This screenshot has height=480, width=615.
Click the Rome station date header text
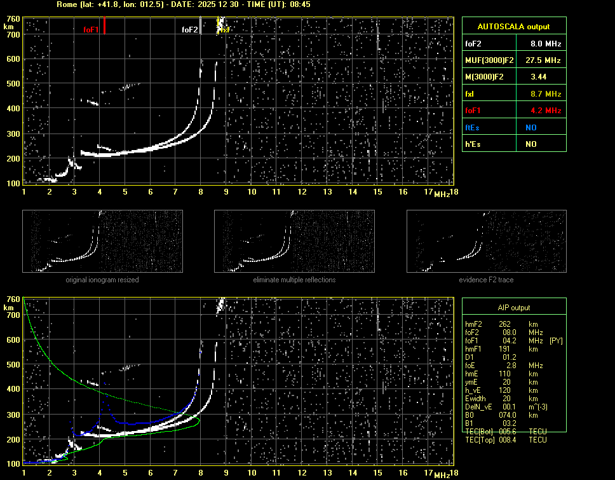point(184,4)
